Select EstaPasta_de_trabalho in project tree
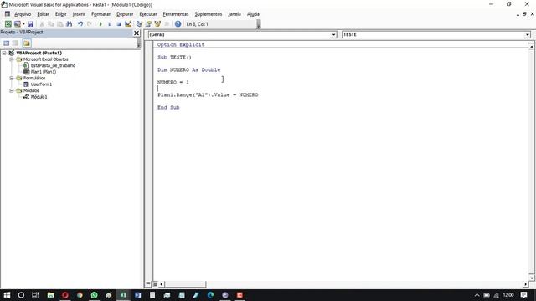 pyautogui.click(x=53, y=65)
